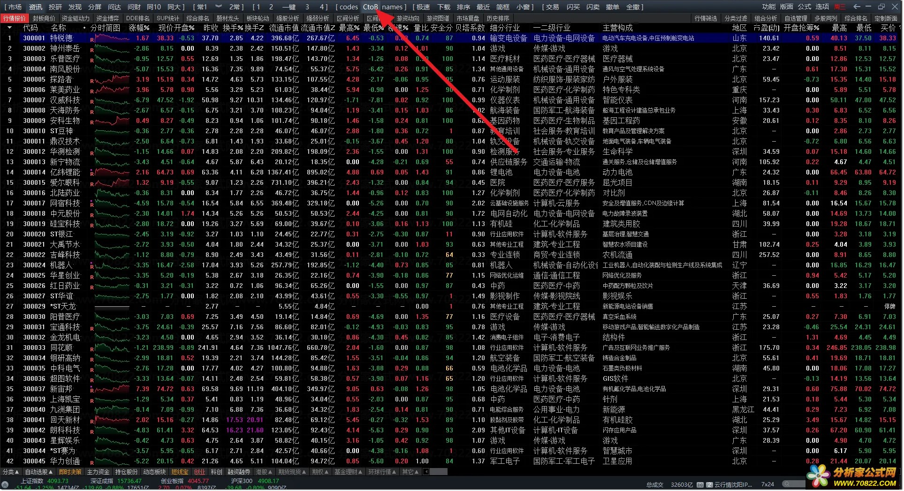This screenshot has width=904, height=491.
Task: Select the 综合排名 tab on the right
Action: tap(856, 18)
